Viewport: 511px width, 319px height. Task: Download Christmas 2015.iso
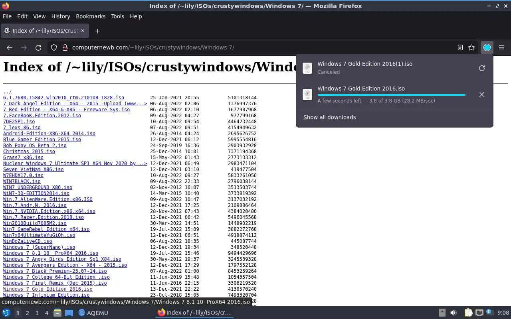click(x=29, y=152)
